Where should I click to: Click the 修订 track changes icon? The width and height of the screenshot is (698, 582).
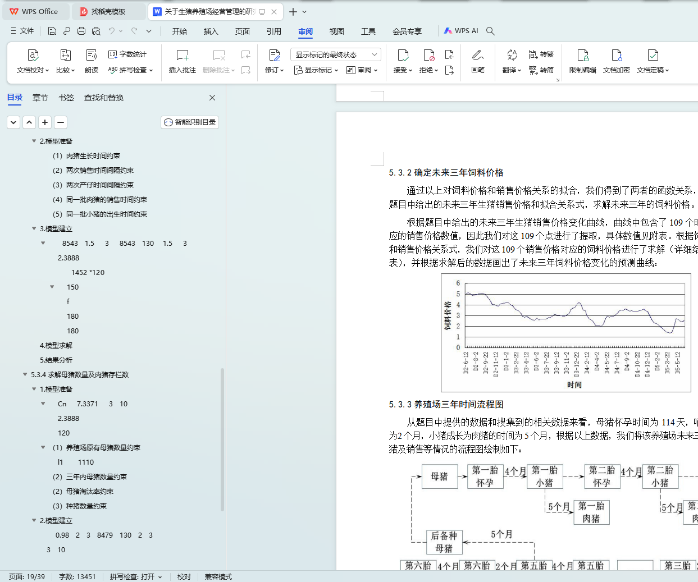[x=275, y=55]
